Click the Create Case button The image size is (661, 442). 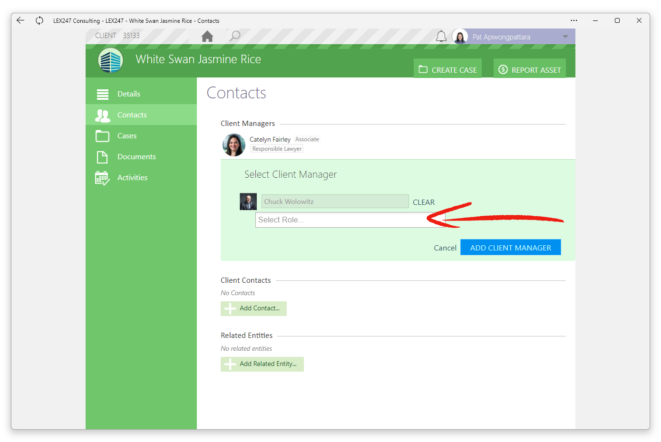pos(447,68)
